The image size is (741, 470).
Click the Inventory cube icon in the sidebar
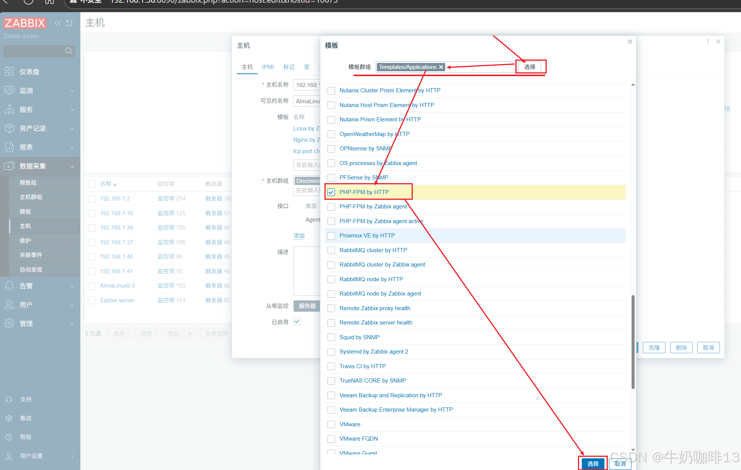coord(9,128)
